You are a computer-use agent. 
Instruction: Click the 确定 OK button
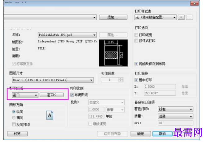pos(141,134)
